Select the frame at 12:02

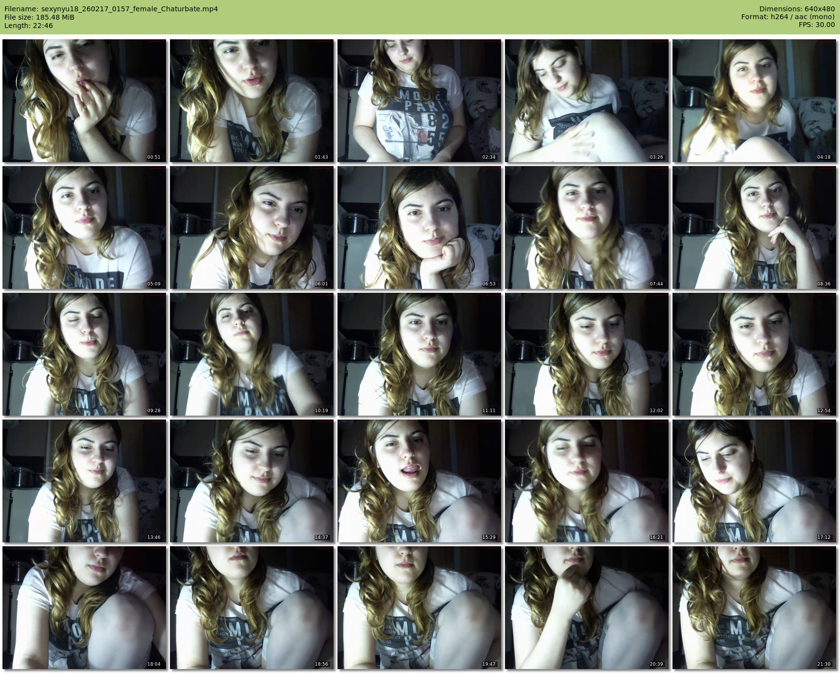[587, 354]
